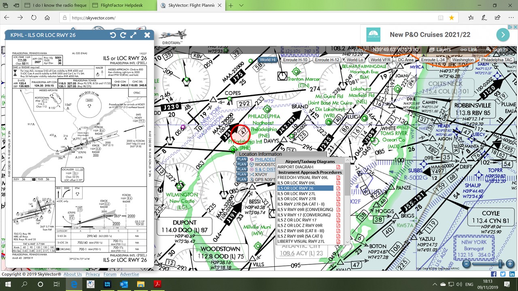This screenshot has height=291, width=518.
Task: Switch chart to World Lo
Action: [355, 60]
